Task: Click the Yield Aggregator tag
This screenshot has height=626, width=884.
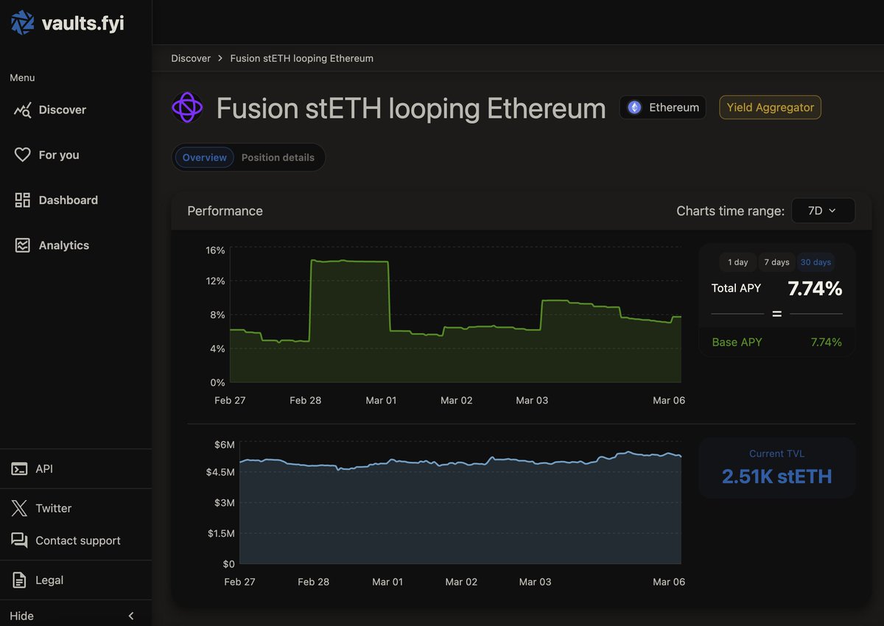Action: click(x=770, y=108)
